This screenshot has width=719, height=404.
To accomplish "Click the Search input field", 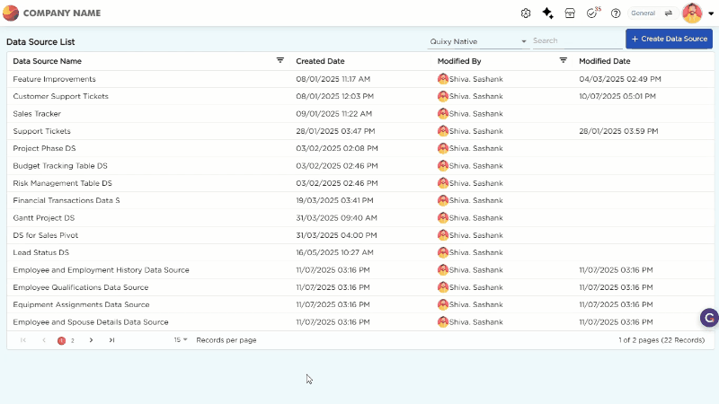I will tap(575, 41).
